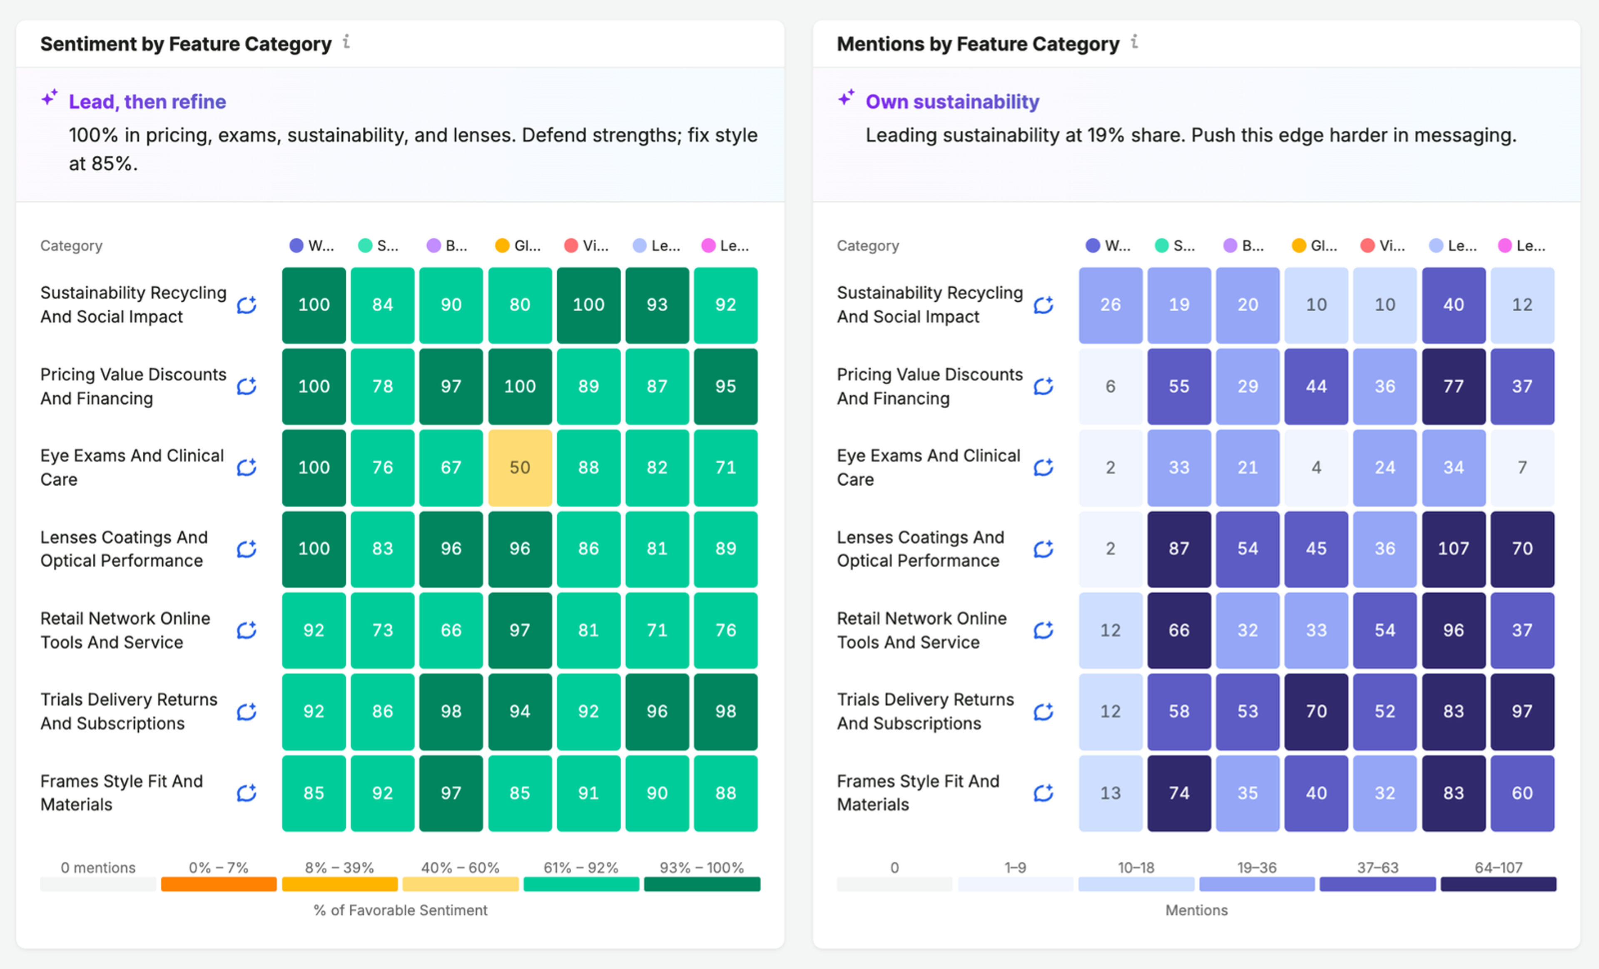Click the AI refresh icon for Lenses Coatings row in Sentiment panel
1599x969 pixels.
247,549
